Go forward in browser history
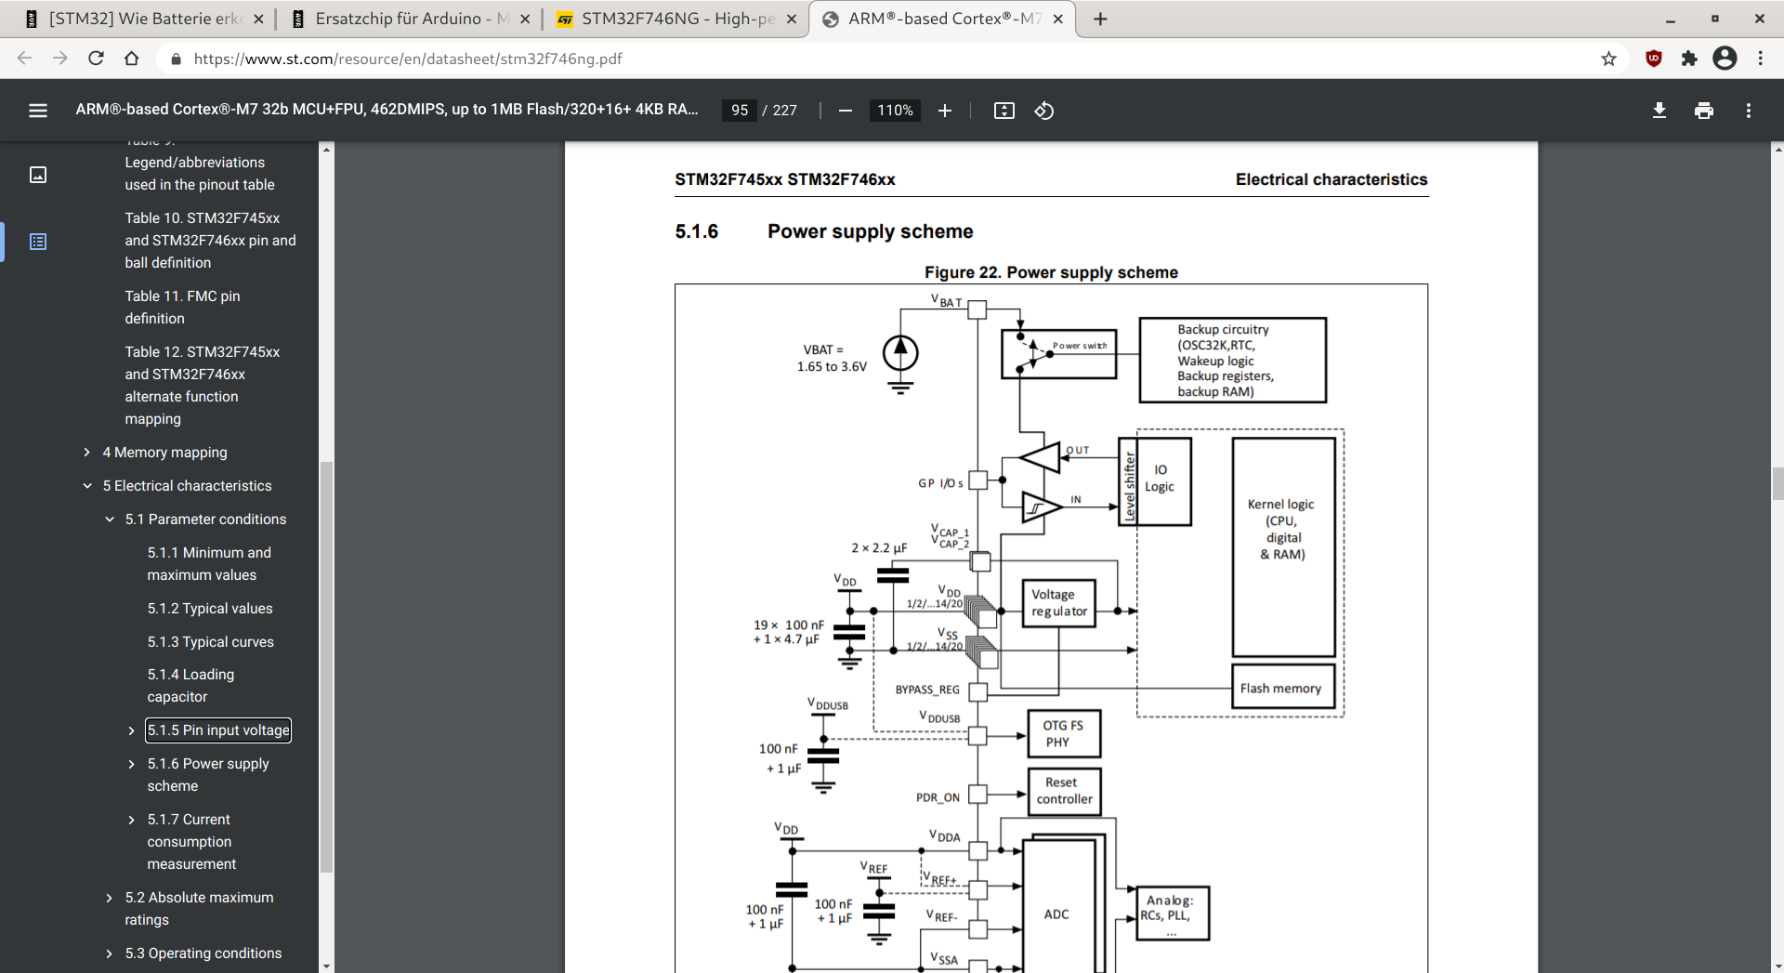This screenshot has width=1784, height=973. point(60,59)
